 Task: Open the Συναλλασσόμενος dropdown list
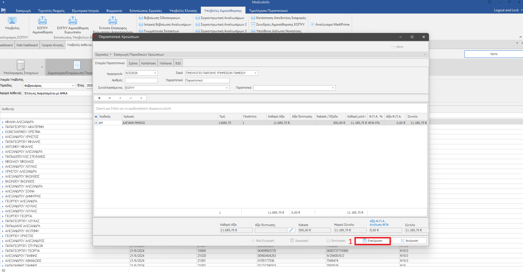pos(227,88)
